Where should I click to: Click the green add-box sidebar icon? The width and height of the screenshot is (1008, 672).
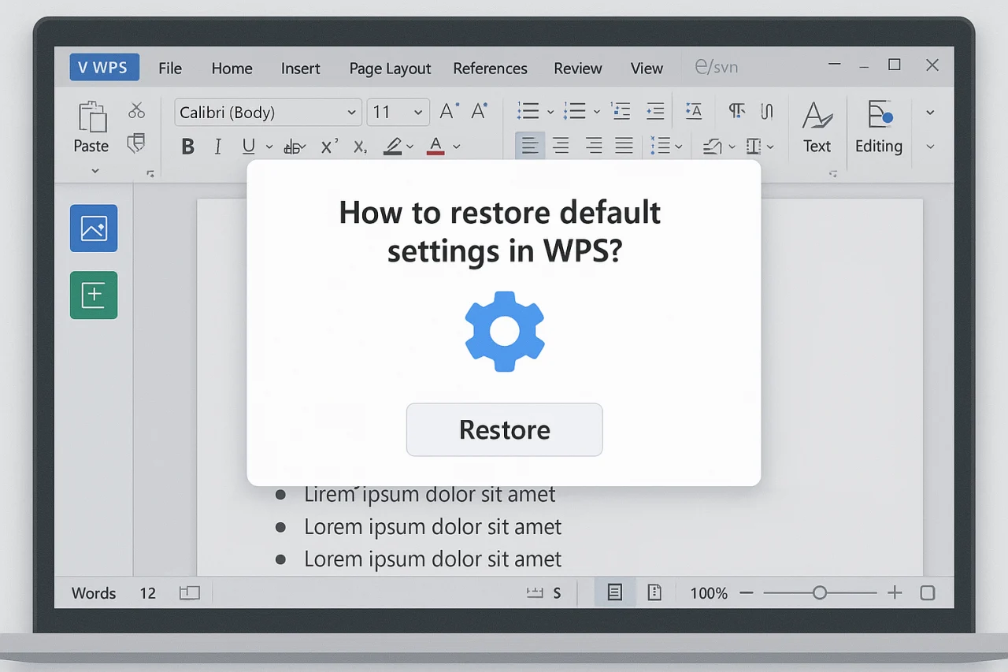point(94,295)
